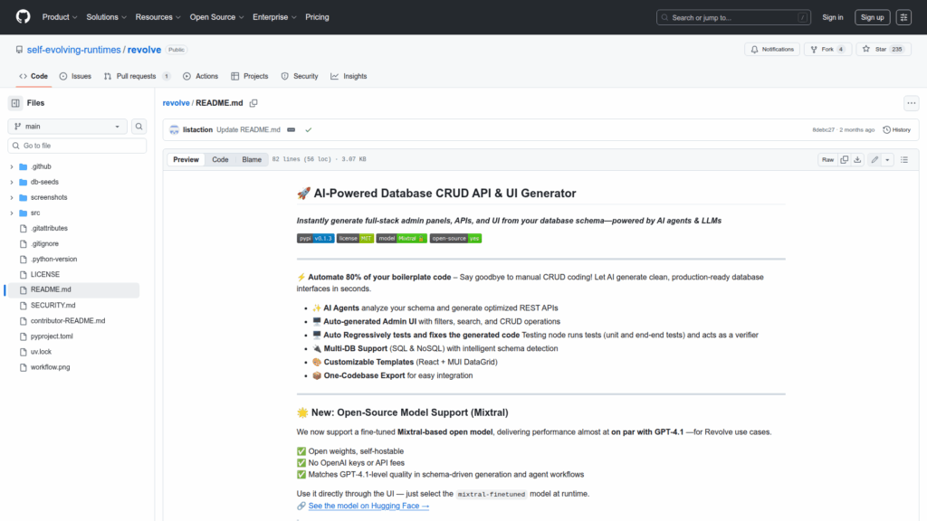View commit status checkmark details
Image resolution: width=927 pixels, height=521 pixels.
(x=308, y=130)
